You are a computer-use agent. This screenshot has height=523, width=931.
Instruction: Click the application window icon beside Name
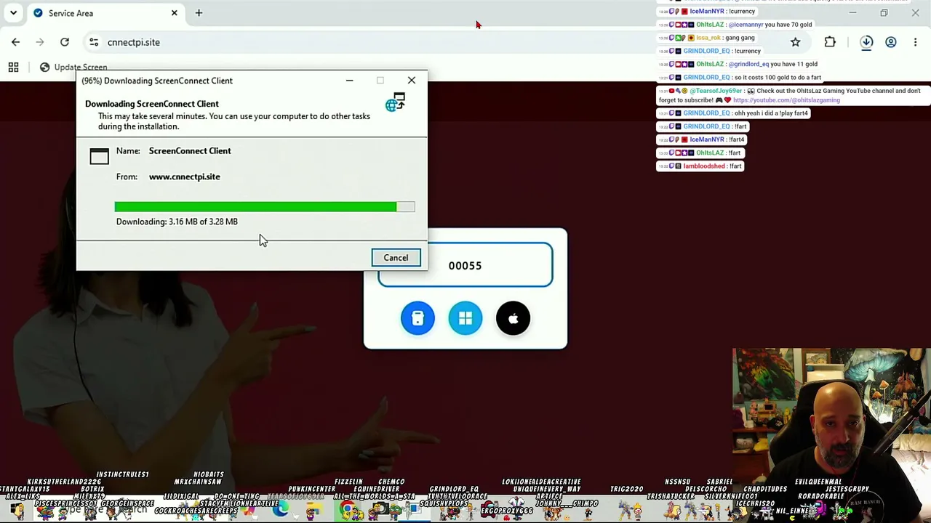pyautogui.click(x=99, y=156)
